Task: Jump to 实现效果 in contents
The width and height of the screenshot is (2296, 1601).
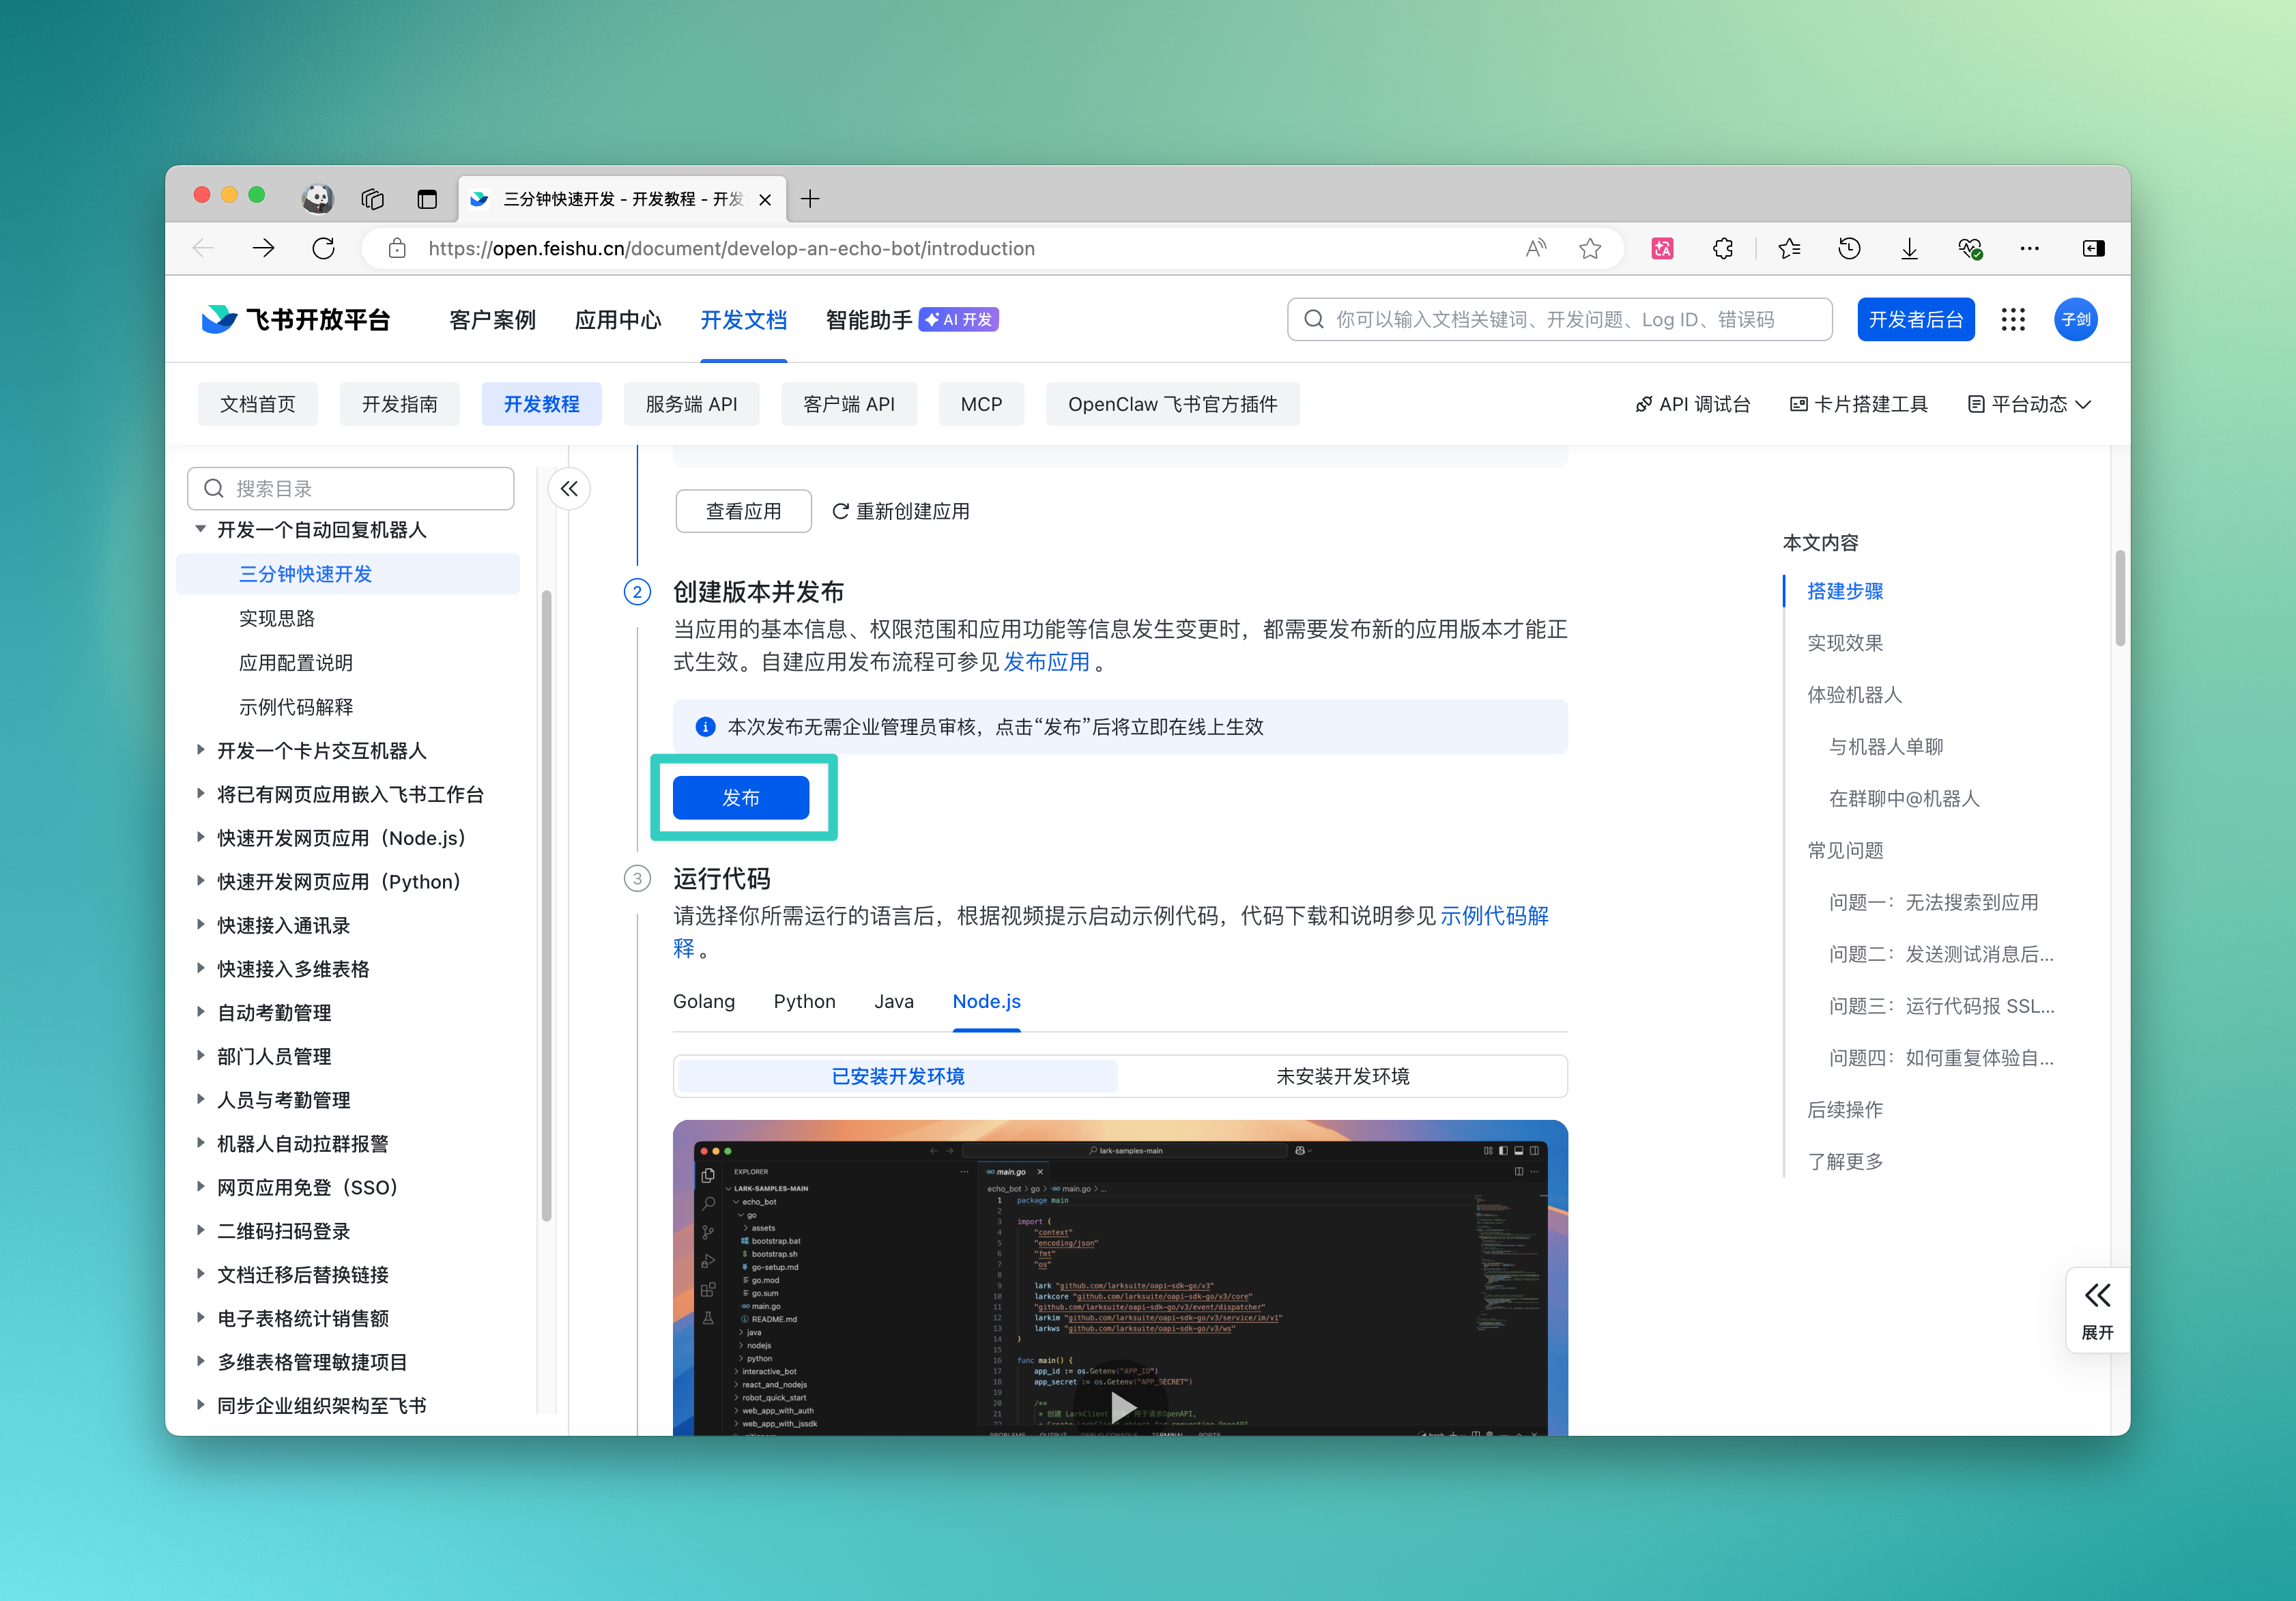Action: [1845, 642]
